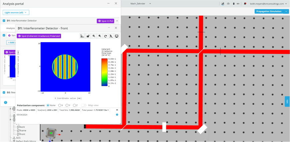The width and height of the screenshot is (290, 142).
Task: Open the Propagation Simulation dropdown arrow
Action: point(286,11)
